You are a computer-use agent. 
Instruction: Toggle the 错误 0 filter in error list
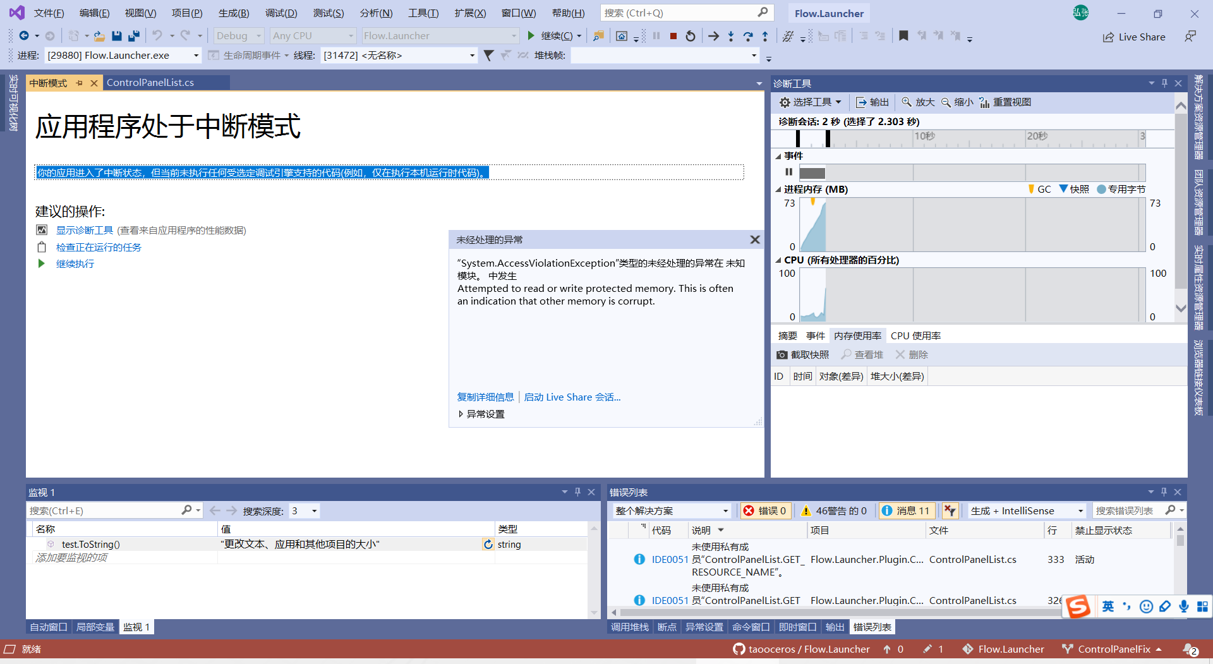(x=766, y=510)
